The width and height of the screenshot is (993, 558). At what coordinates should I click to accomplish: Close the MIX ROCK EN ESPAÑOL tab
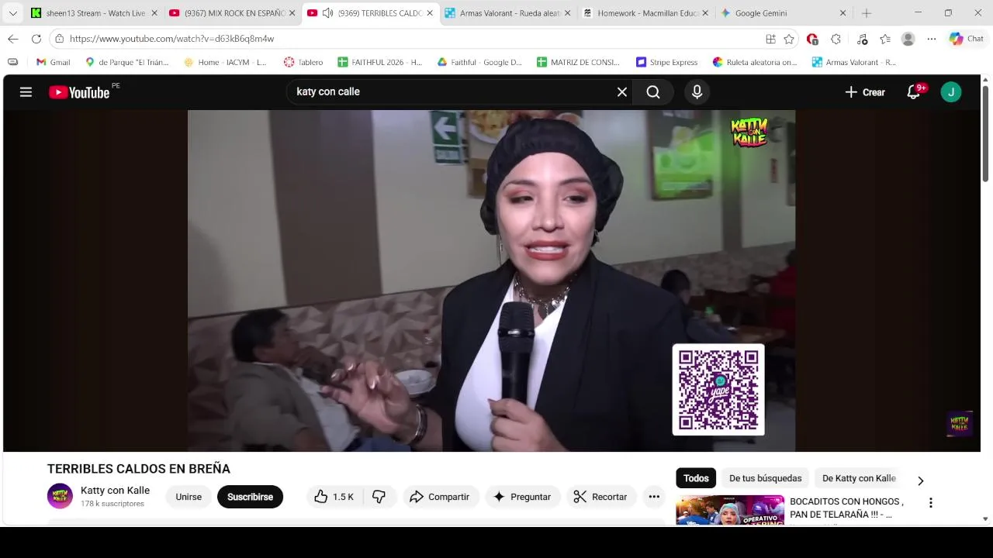[292, 13]
